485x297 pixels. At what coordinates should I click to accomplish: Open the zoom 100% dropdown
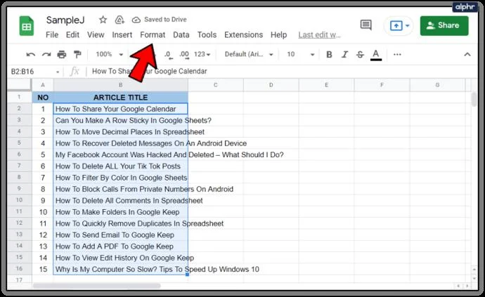click(x=109, y=54)
